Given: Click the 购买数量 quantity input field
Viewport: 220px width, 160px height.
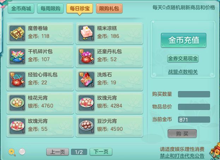Looking at the screenshot, I should click(x=194, y=94).
